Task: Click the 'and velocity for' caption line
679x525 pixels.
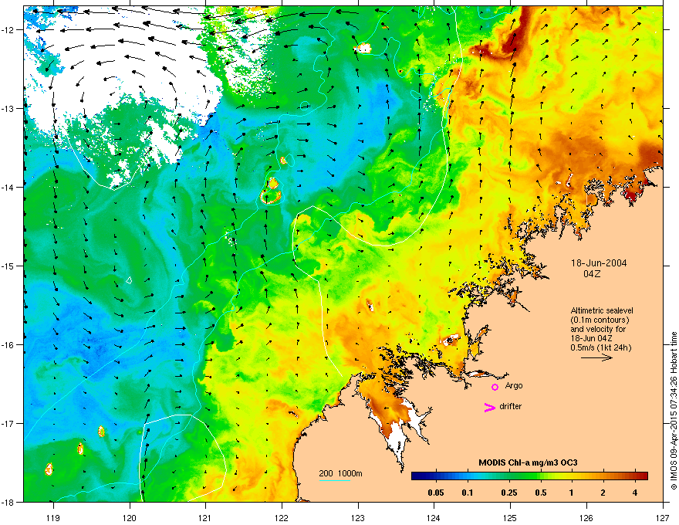Action: pos(597,329)
